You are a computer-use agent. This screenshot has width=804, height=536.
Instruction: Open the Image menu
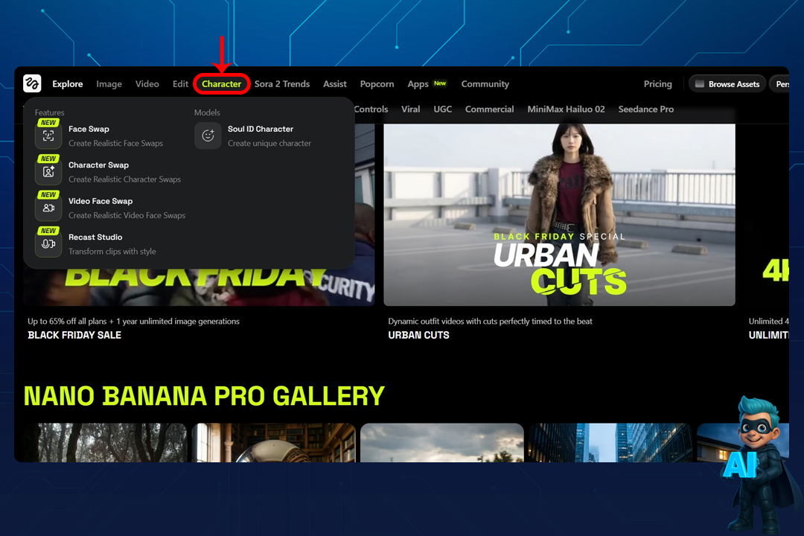click(109, 84)
